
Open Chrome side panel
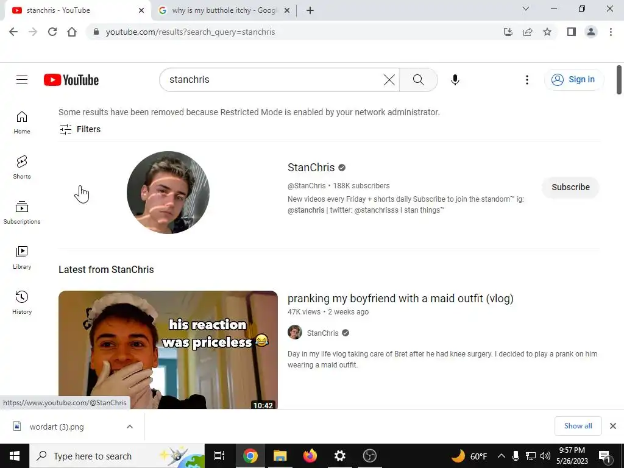coord(572,32)
